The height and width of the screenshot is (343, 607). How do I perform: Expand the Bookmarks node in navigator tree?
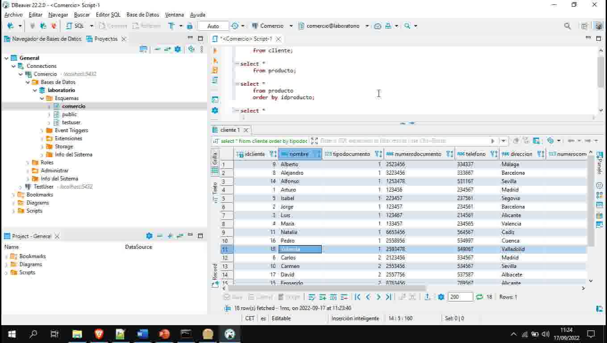pyautogui.click(x=14, y=195)
